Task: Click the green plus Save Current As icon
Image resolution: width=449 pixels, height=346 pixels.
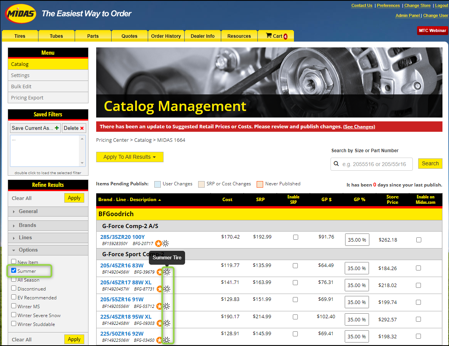Action: click(x=57, y=128)
